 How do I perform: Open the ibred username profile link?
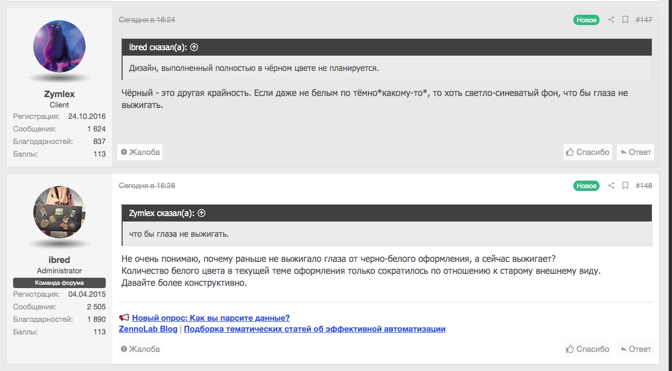[59, 260]
